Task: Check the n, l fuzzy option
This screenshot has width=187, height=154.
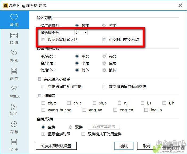Action: coord(119,103)
